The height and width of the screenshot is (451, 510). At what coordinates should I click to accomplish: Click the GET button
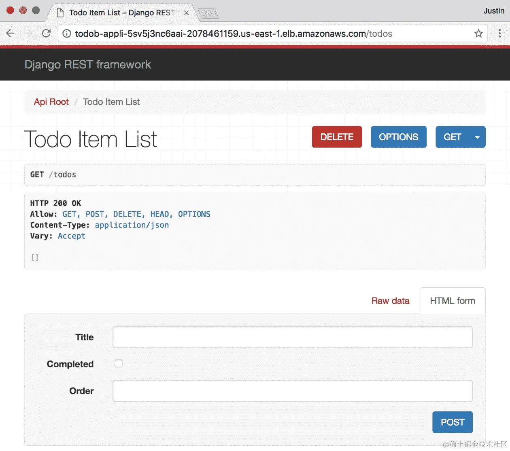452,137
